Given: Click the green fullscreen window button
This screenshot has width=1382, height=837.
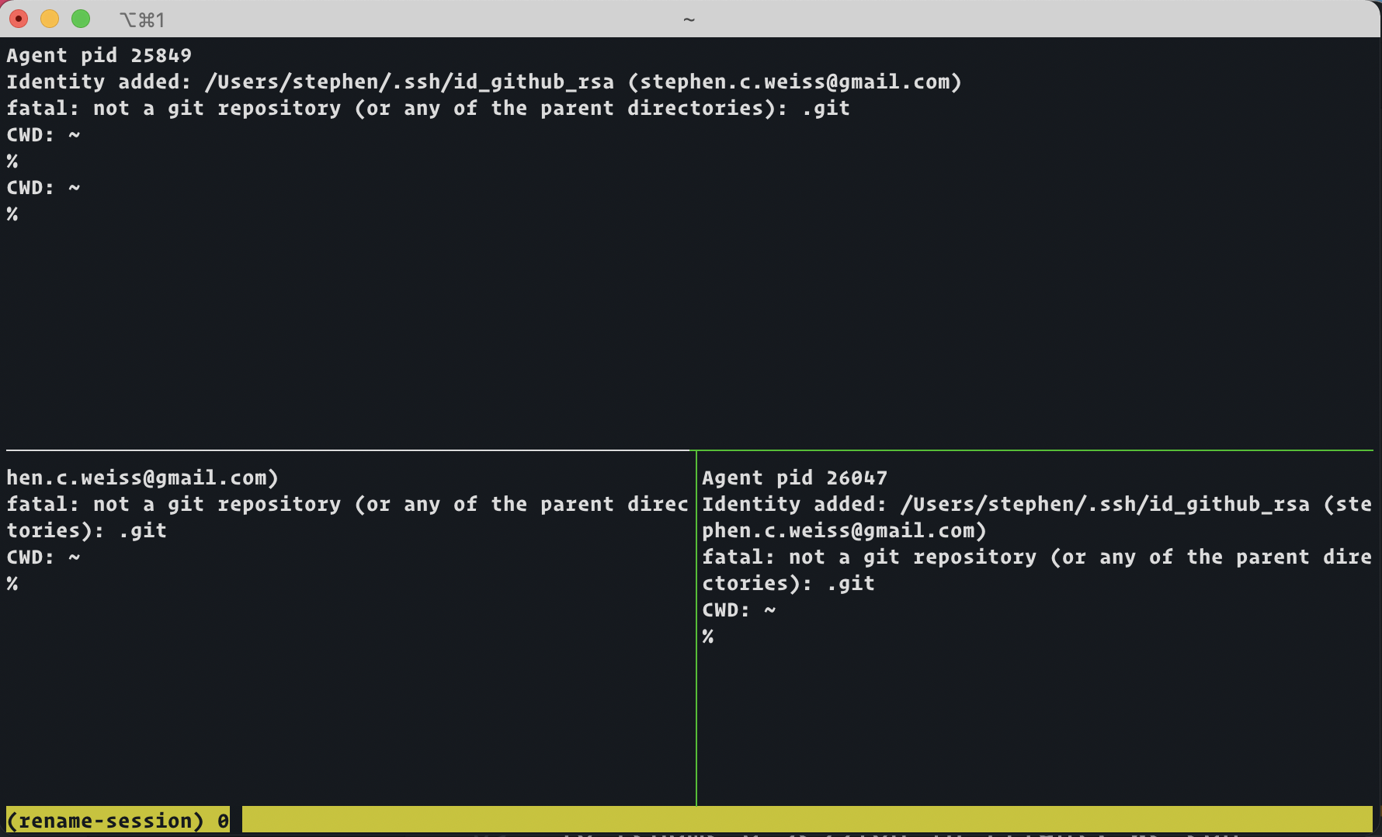Looking at the screenshot, I should pyautogui.click(x=81, y=19).
